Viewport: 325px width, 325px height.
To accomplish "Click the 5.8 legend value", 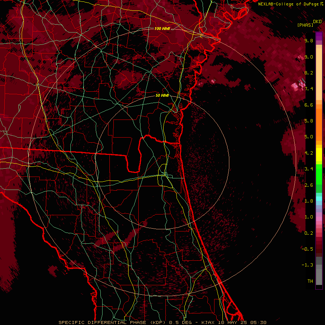I will pyautogui.click(x=309, y=121).
